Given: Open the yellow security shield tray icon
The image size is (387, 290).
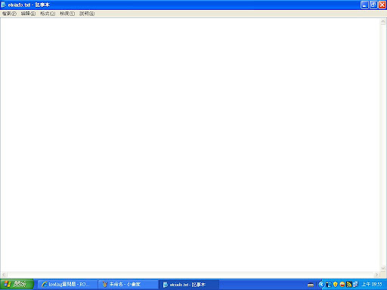Looking at the screenshot, I should 335,285.
